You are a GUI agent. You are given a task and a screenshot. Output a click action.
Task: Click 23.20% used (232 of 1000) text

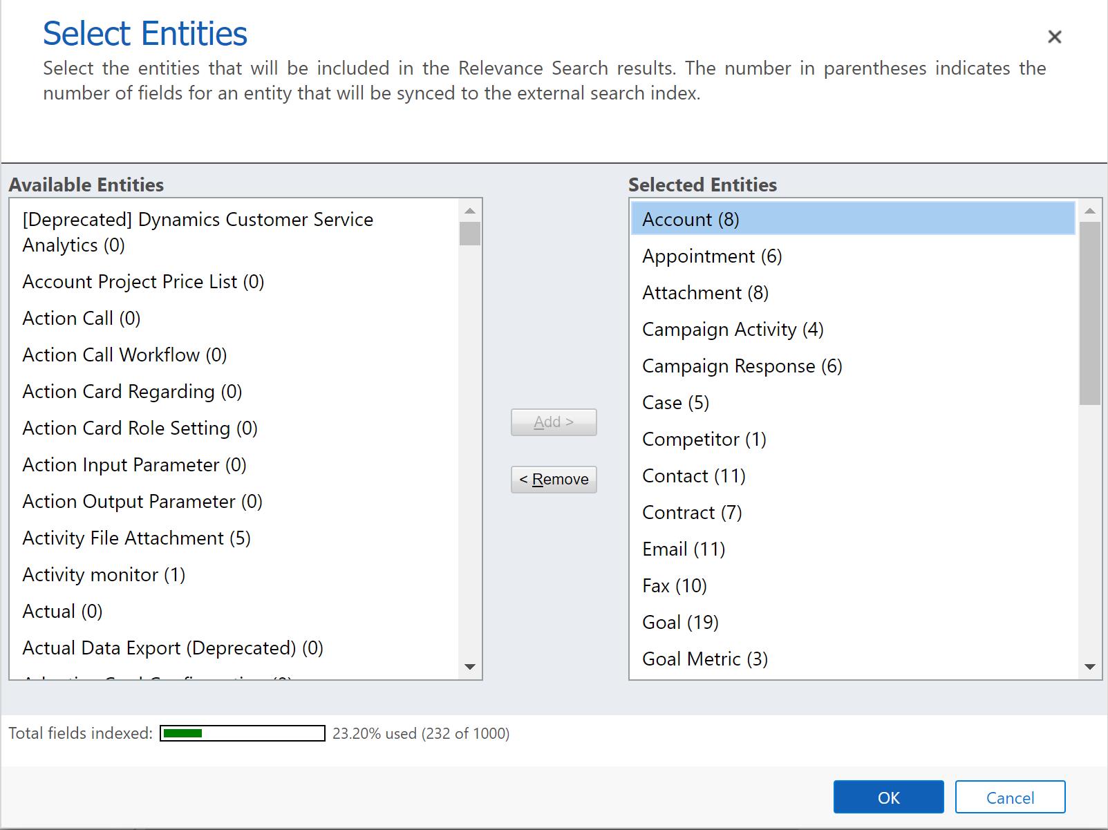(421, 733)
